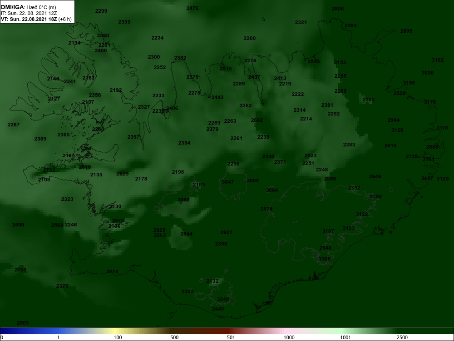Pick the value 2895 on the map
This screenshot has width=454, height=341.
[x=406, y=31]
